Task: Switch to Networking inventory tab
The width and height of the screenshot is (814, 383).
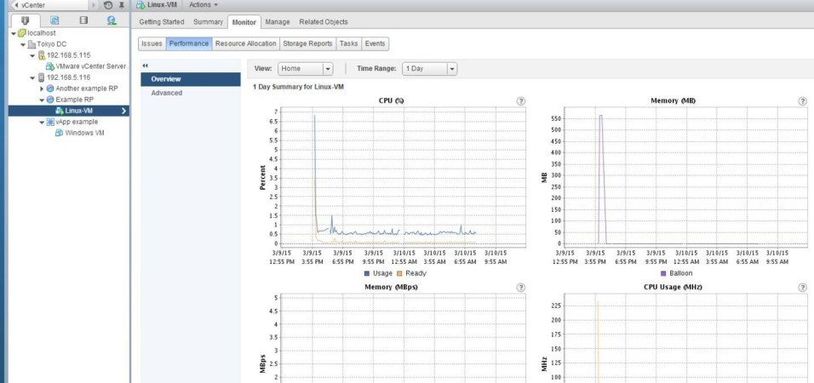Action: [112, 20]
